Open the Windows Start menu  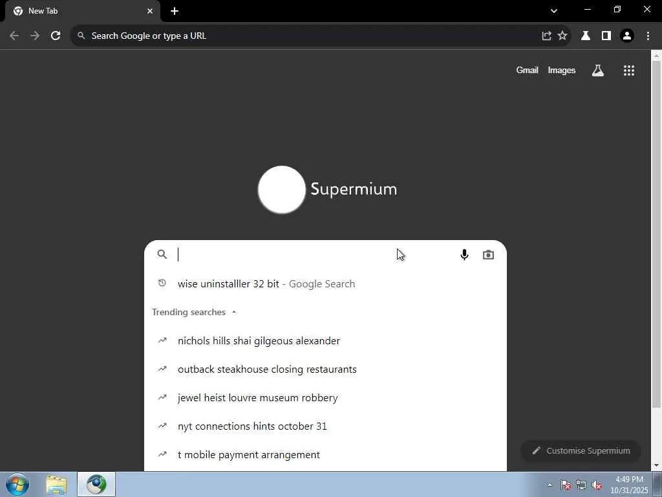coord(17,484)
